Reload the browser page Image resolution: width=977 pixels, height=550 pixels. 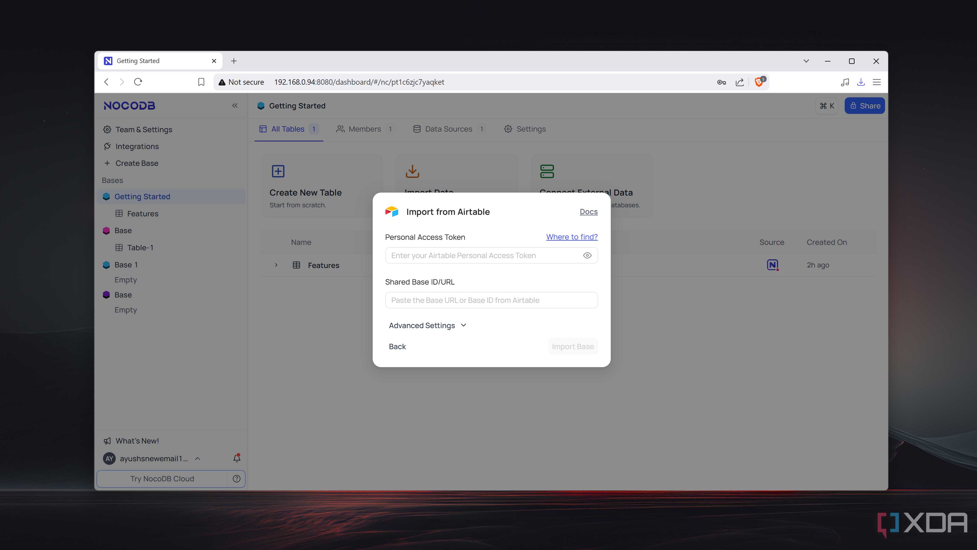click(x=138, y=82)
